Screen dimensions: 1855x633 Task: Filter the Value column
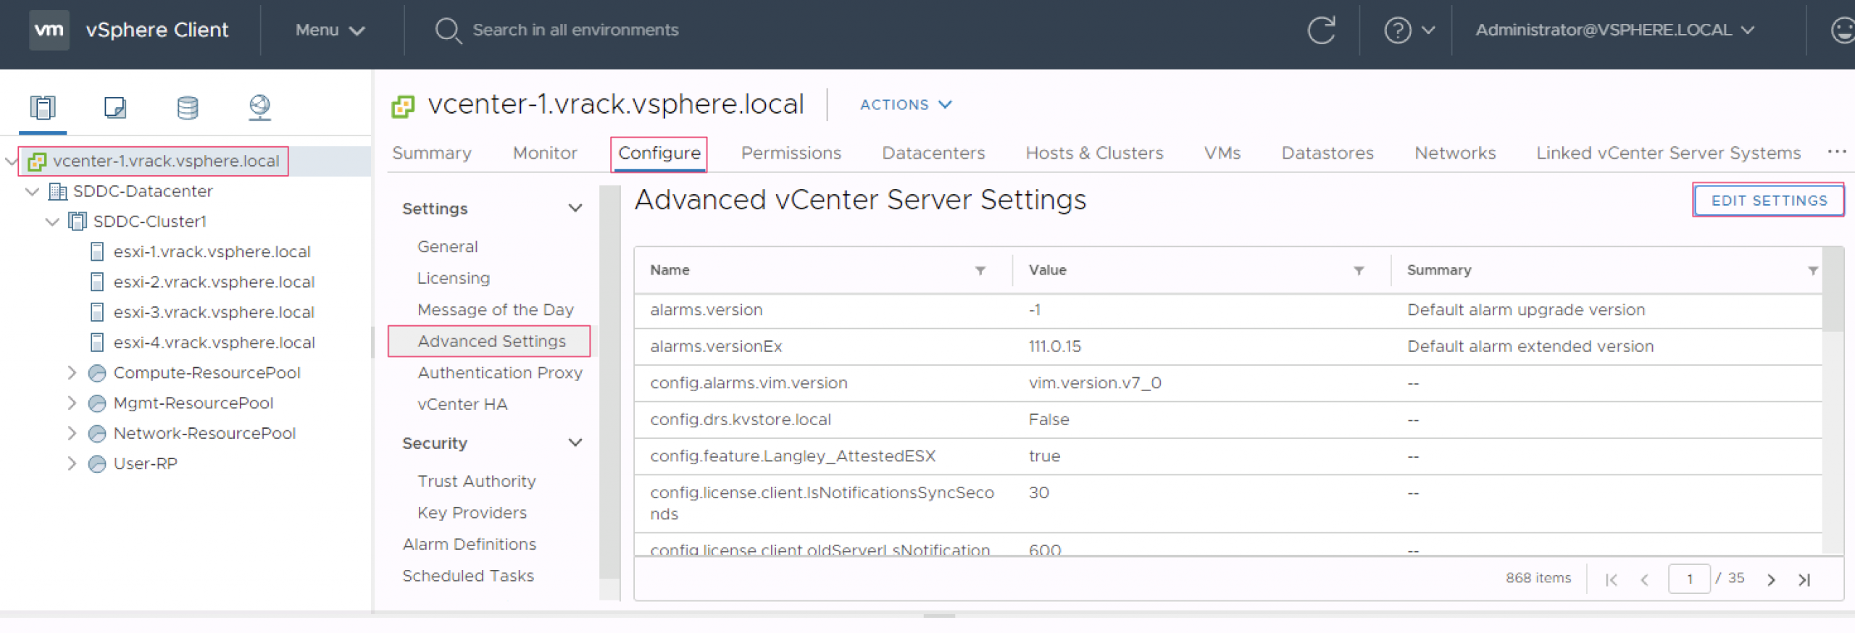[x=1359, y=271]
